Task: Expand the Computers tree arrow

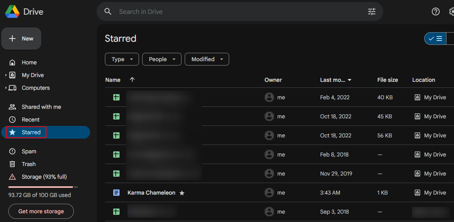Action: click(x=6, y=88)
